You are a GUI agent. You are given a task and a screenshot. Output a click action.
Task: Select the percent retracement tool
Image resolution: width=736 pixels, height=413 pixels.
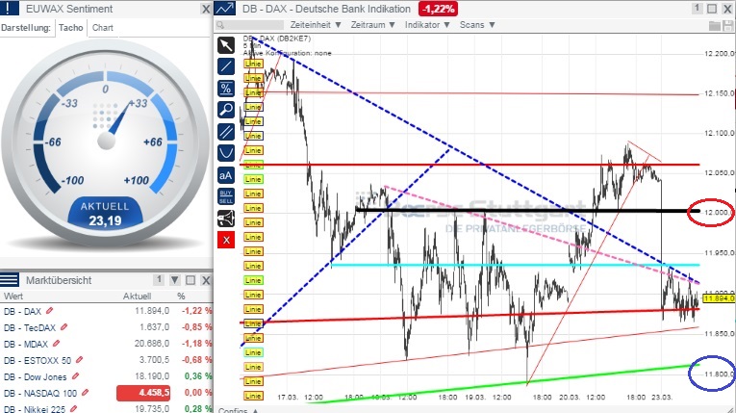pos(226,89)
